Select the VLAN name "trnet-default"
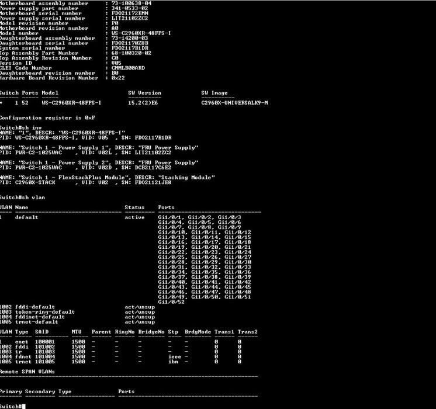This screenshot has width=436, height=409. click(37, 323)
